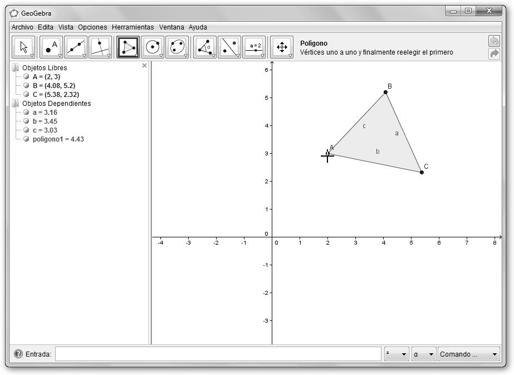
Task: Activate the Polygon tool
Action: (x=128, y=47)
